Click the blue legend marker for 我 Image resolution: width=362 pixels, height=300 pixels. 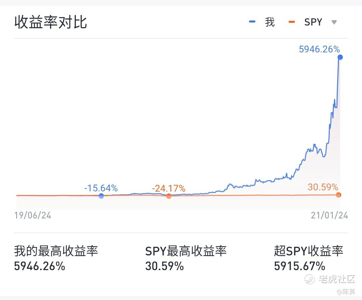click(x=252, y=22)
